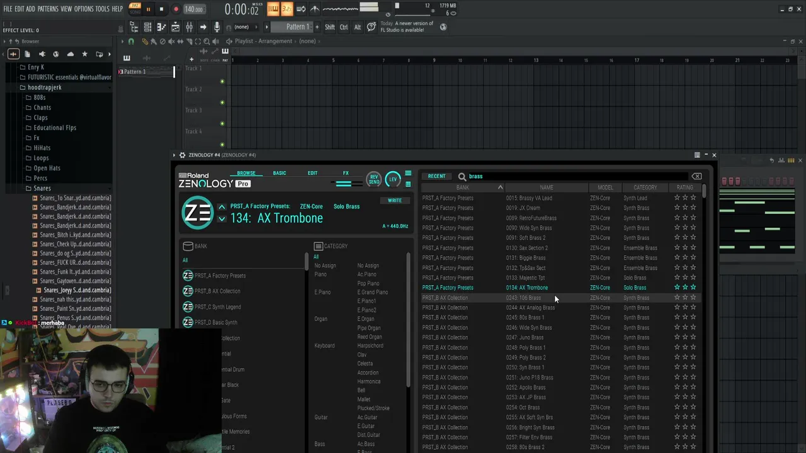Click the browser globe icon

[x=56, y=54]
